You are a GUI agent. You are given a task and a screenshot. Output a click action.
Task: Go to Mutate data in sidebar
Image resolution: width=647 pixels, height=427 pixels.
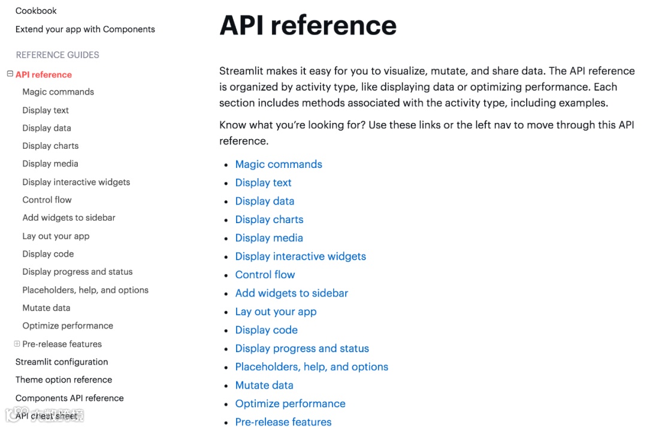pyautogui.click(x=46, y=308)
